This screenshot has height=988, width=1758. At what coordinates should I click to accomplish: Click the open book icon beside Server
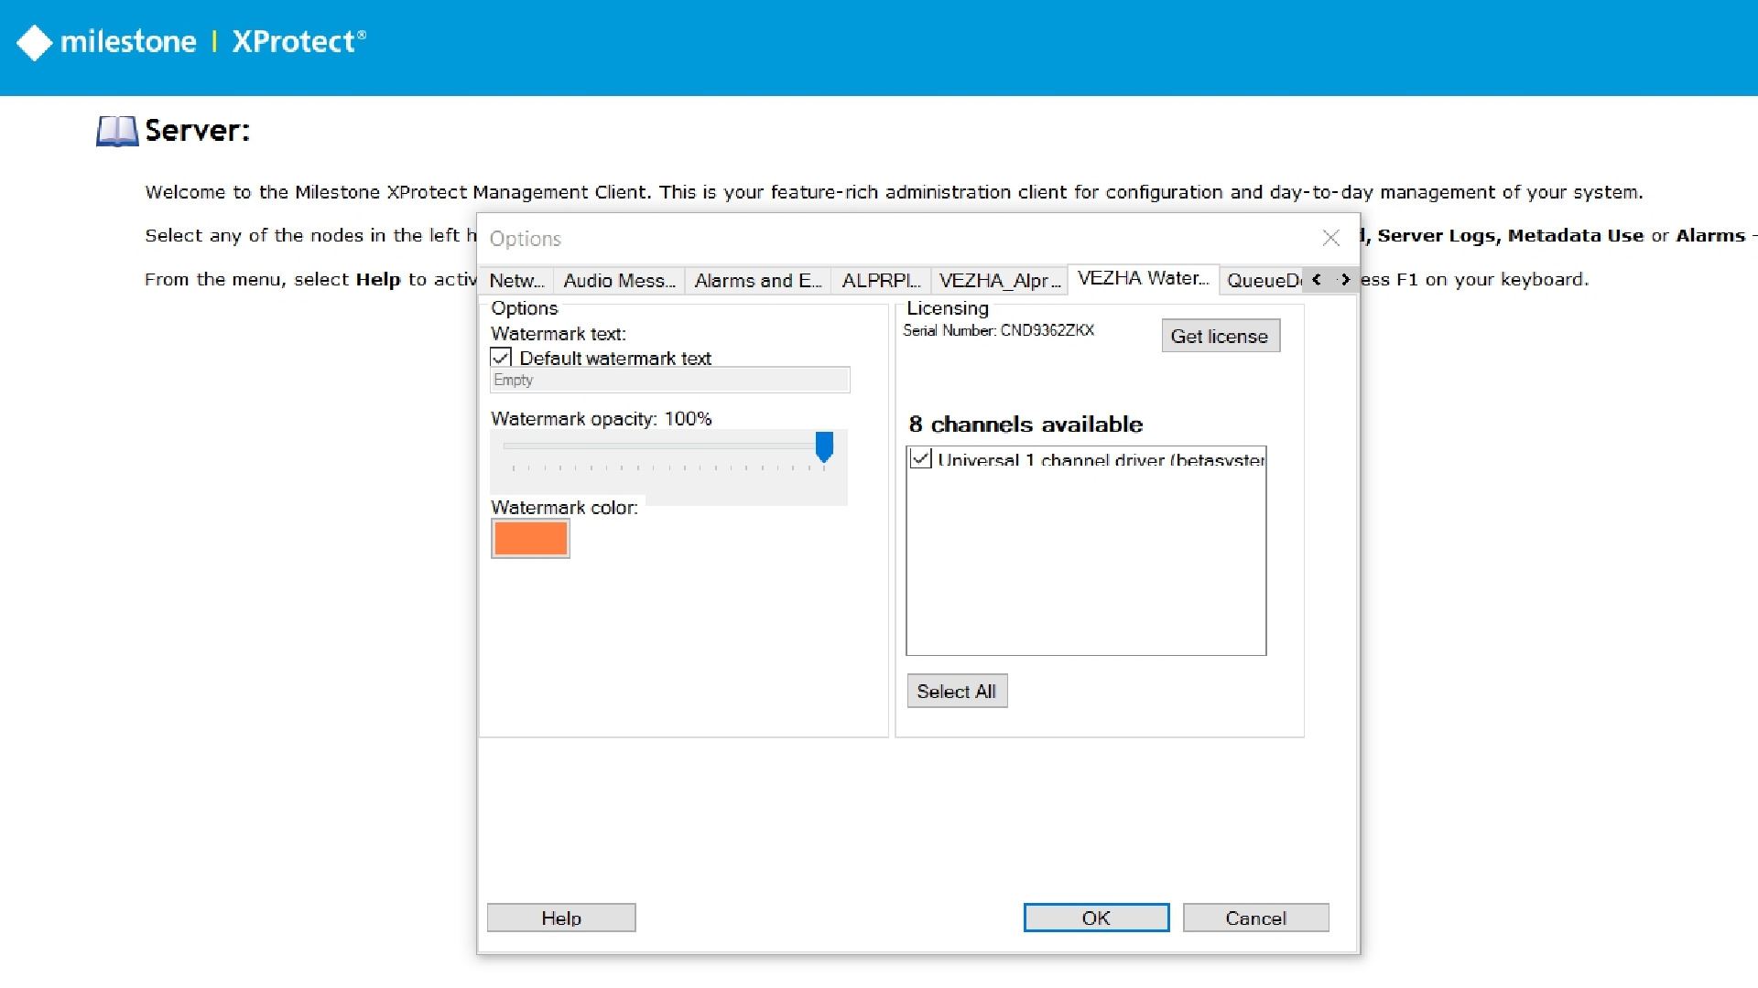(x=117, y=131)
